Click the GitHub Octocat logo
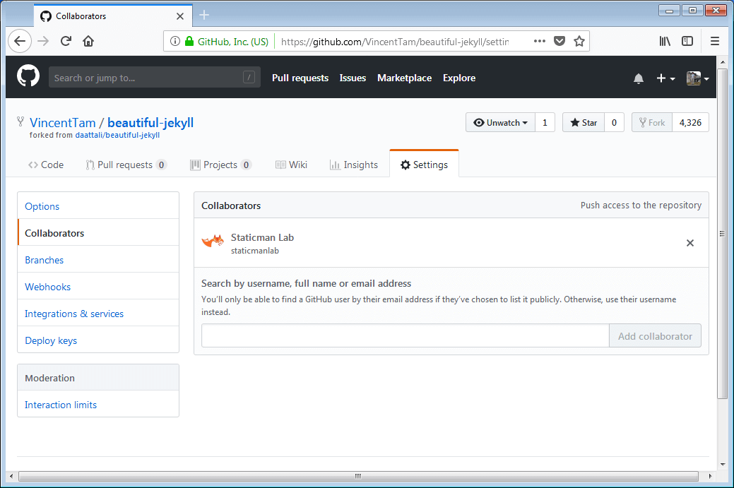This screenshot has height=488, width=734. 28,77
